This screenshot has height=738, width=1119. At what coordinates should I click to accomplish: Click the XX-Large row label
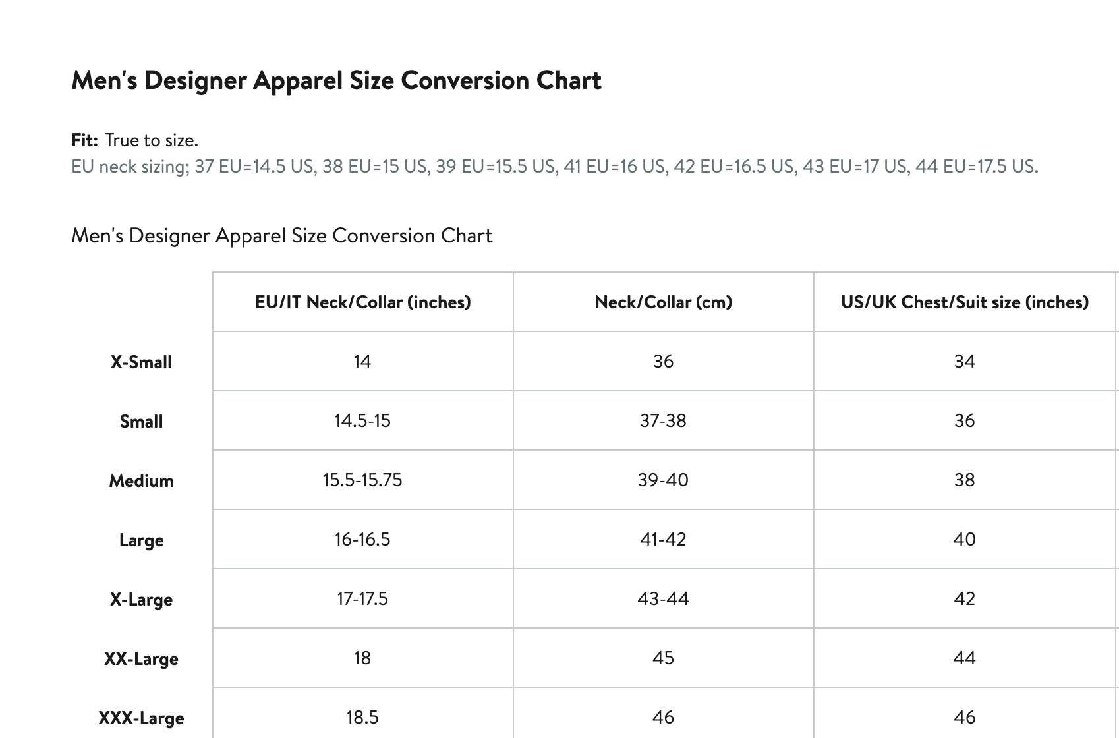pyautogui.click(x=141, y=659)
